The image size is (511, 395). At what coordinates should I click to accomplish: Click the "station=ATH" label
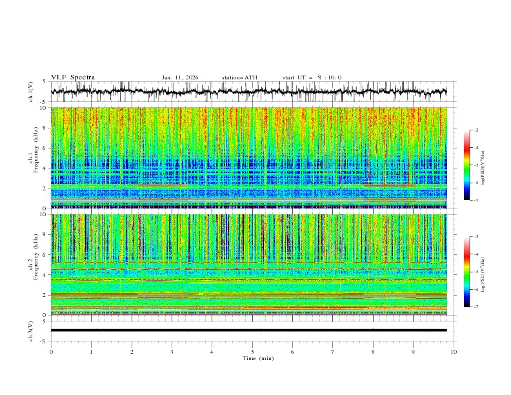(239, 77)
